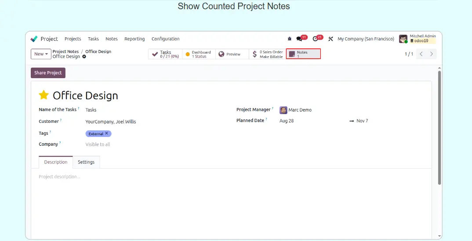Viewport: 472px width, 241px height.
Task: Open the My Company (San Francisco) switcher
Action: [x=366, y=39]
